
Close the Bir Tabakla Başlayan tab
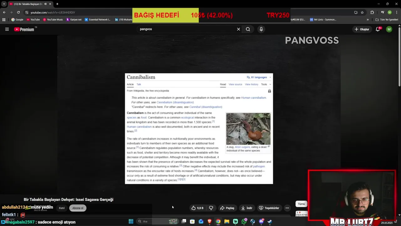[50, 4]
